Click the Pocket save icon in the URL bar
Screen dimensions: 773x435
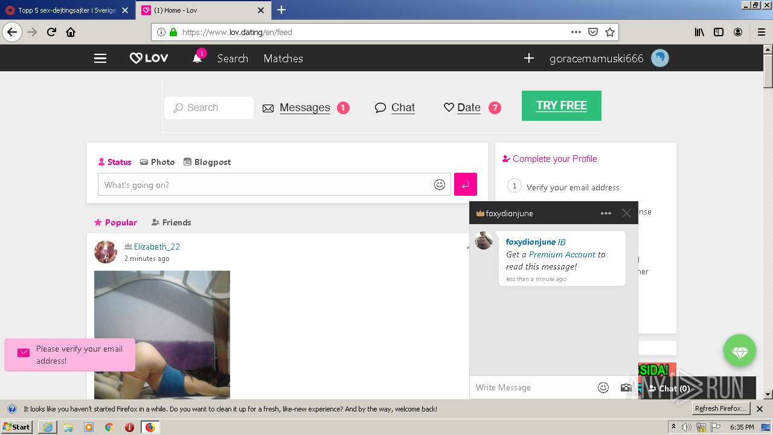(593, 32)
